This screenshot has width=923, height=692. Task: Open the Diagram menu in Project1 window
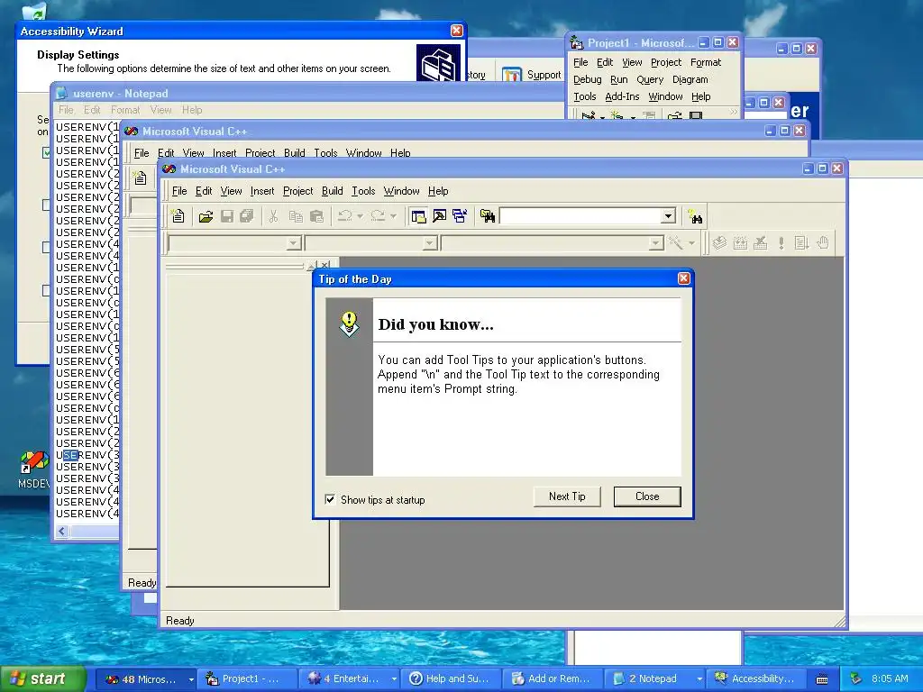690,79
